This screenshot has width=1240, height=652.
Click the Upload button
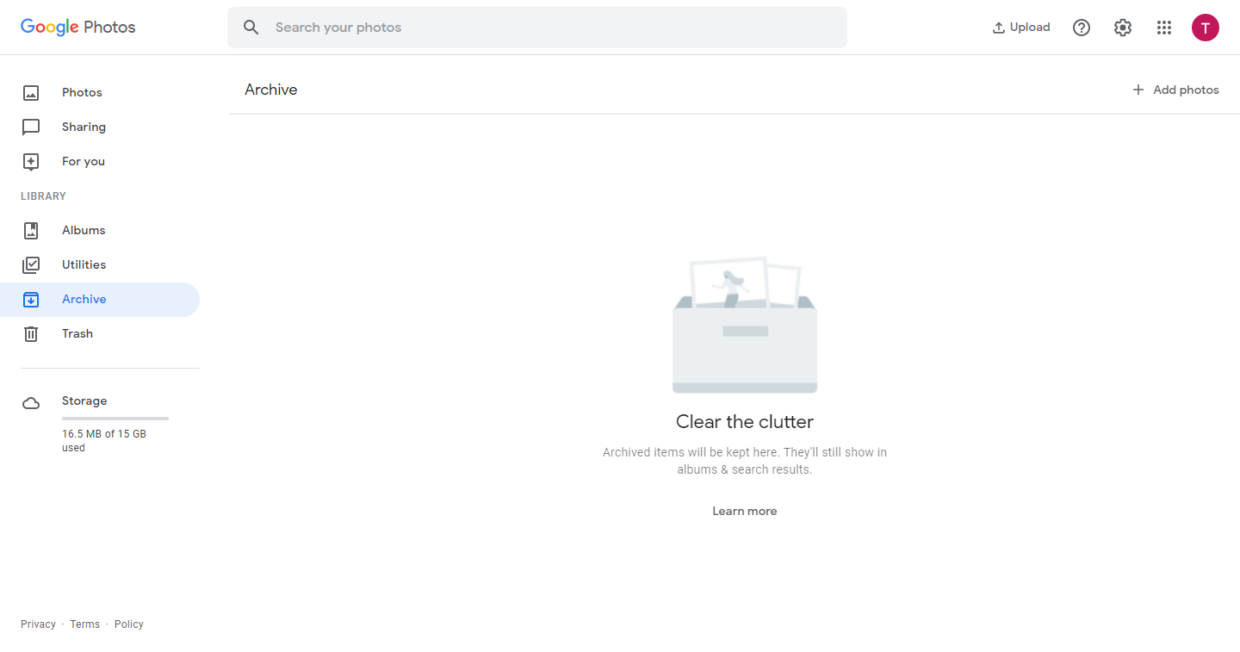(1021, 28)
